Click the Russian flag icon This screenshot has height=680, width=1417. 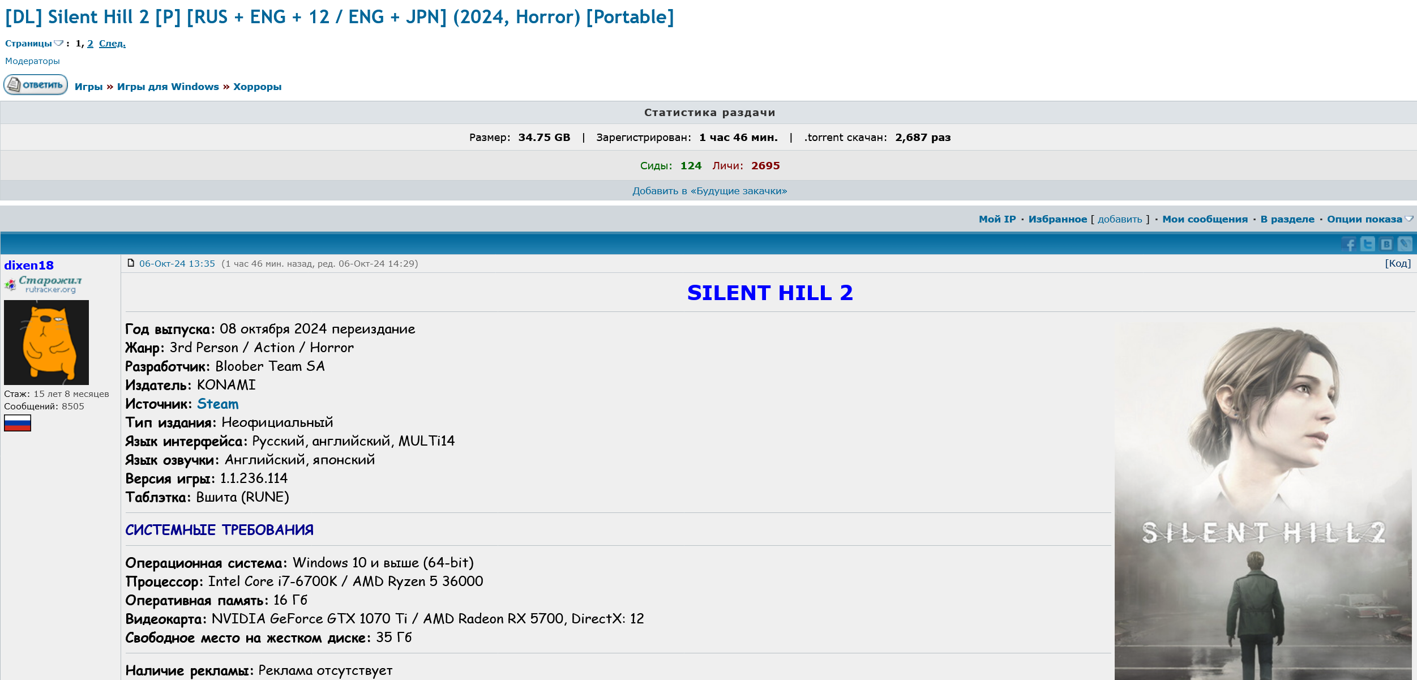tap(18, 423)
